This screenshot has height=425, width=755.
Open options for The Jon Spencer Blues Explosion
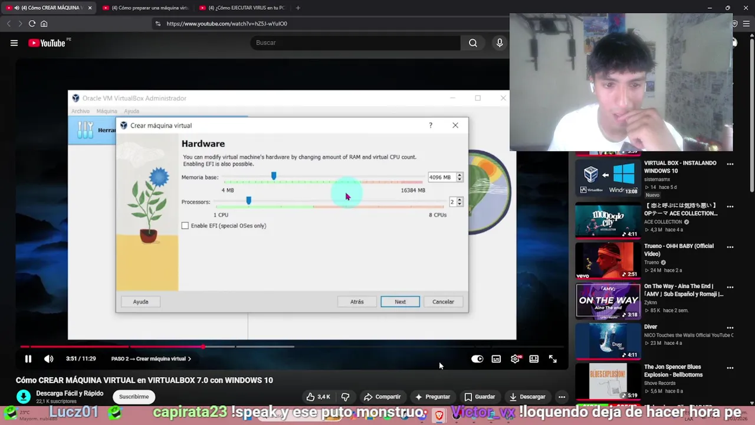point(730,368)
